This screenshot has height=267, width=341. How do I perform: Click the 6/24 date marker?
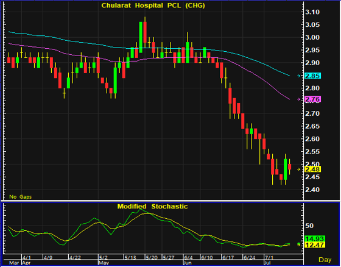(250, 258)
